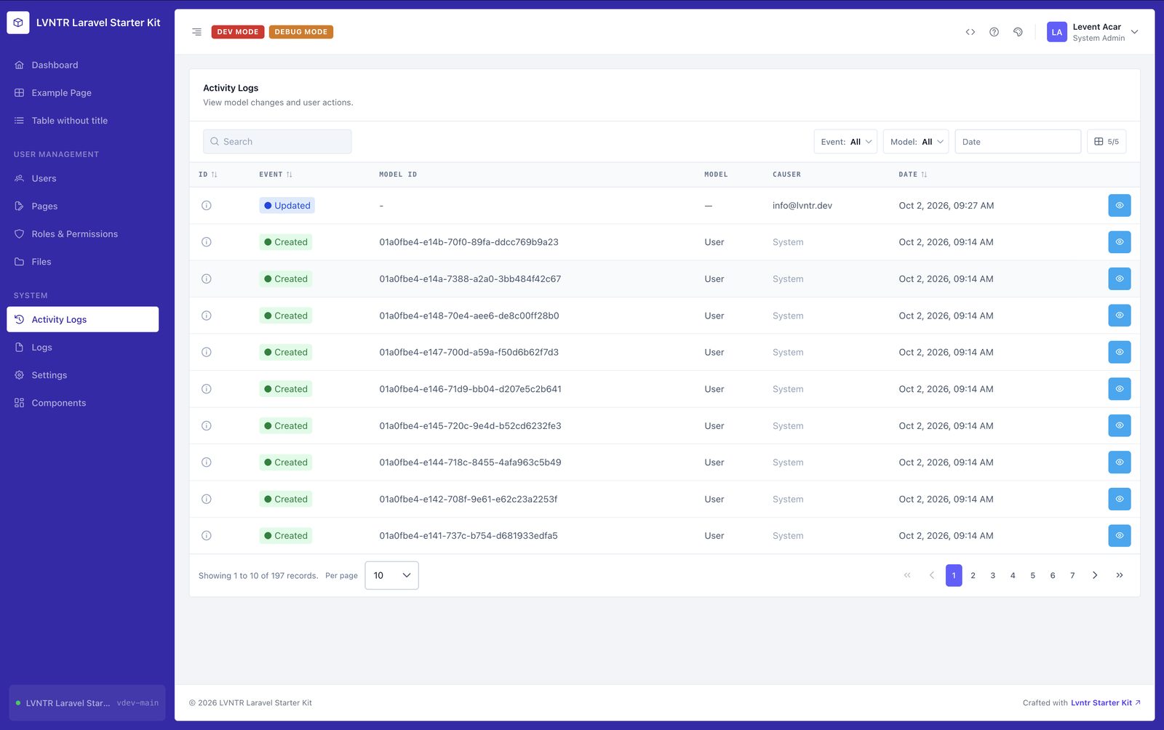View log for model 01a0fbe4-e14a-7388-a2a0-3bb484f42c67

1119,278
